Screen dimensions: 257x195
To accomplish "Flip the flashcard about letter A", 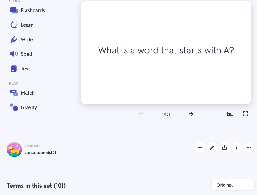I will click(166, 53).
